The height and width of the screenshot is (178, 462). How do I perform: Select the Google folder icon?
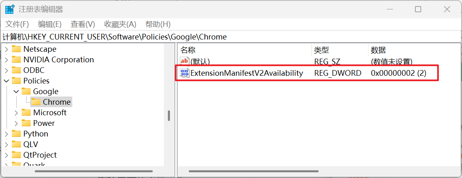(26, 91)
